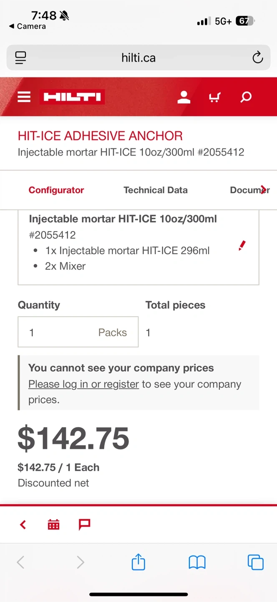Tap the search magnifier icon
The height and width of the screenshot is (602, 277).
[246, 97]
